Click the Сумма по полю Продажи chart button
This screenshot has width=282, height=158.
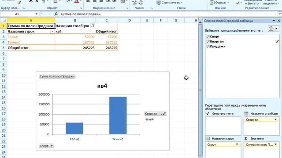pyautogui.click(x=57, y=76)
